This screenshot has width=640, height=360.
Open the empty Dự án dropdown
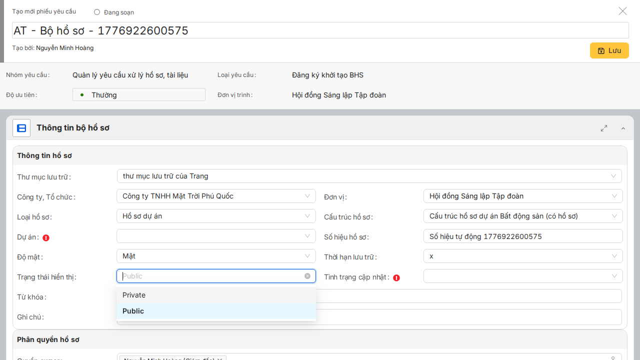coord(216,236)
